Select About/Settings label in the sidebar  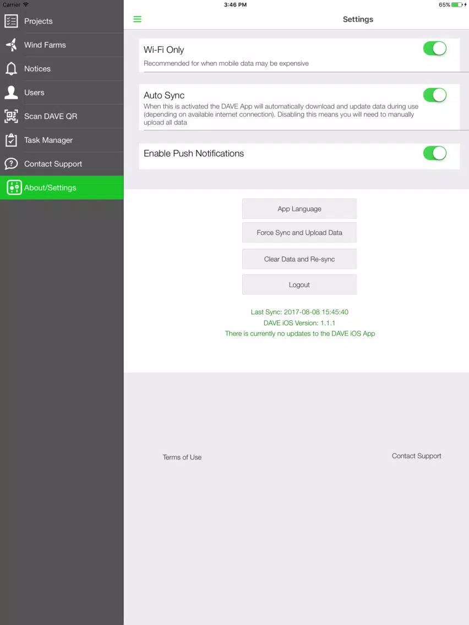(50, 188)
